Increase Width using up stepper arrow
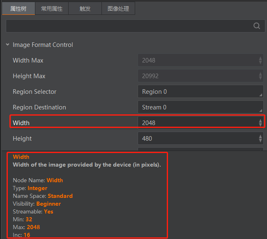 tap(260, 121)
